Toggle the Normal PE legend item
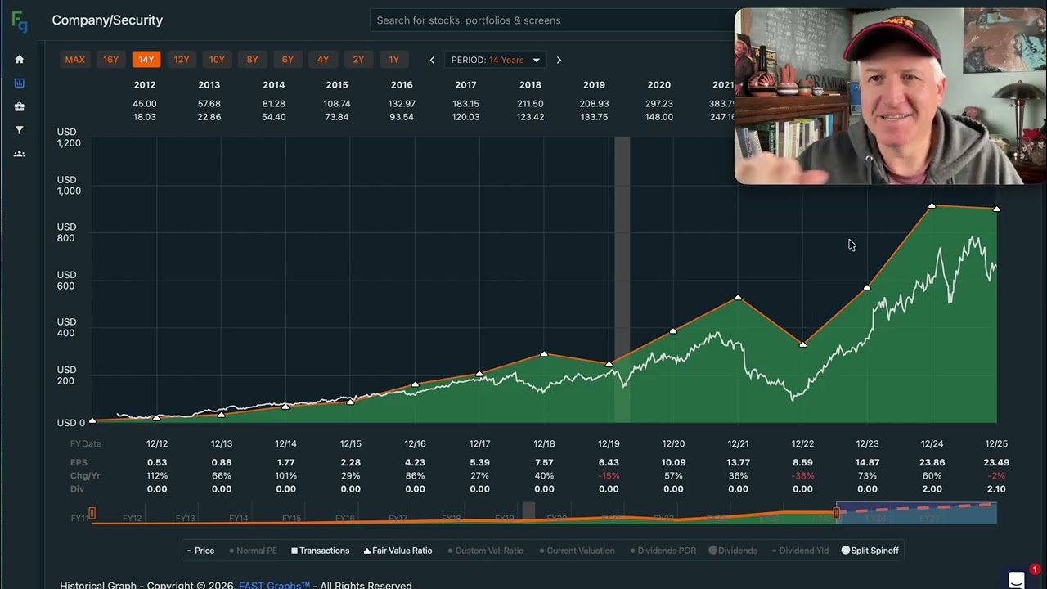Viewport: 1047px width, 589px height. pyautogui.click(x=254, y=551)
